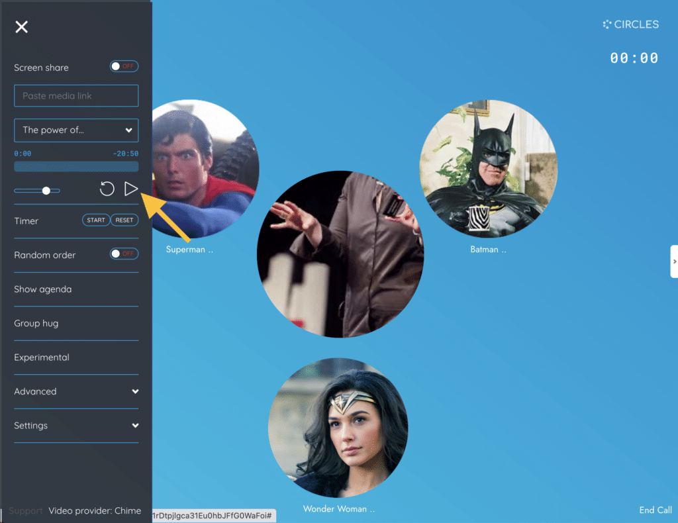Expand the Advanced section

pyautogui.click(x=76, y=392)
